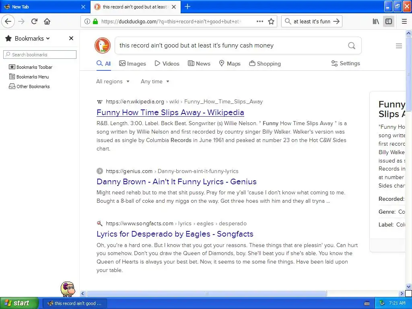This screenshot has width=412, height=309.
Task: Click the search arrow in browser search box
Action: (336, 21)
